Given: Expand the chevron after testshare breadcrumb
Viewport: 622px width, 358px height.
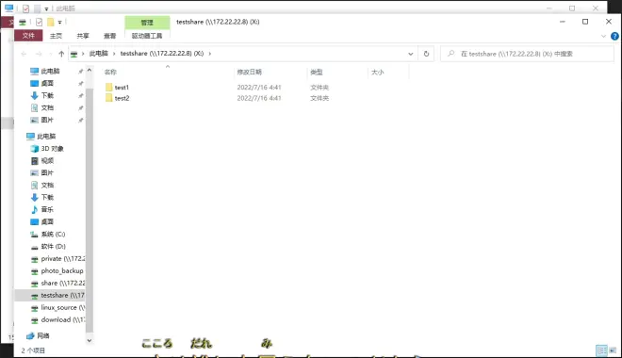Looking at the screenshot, I should point(210,54).
